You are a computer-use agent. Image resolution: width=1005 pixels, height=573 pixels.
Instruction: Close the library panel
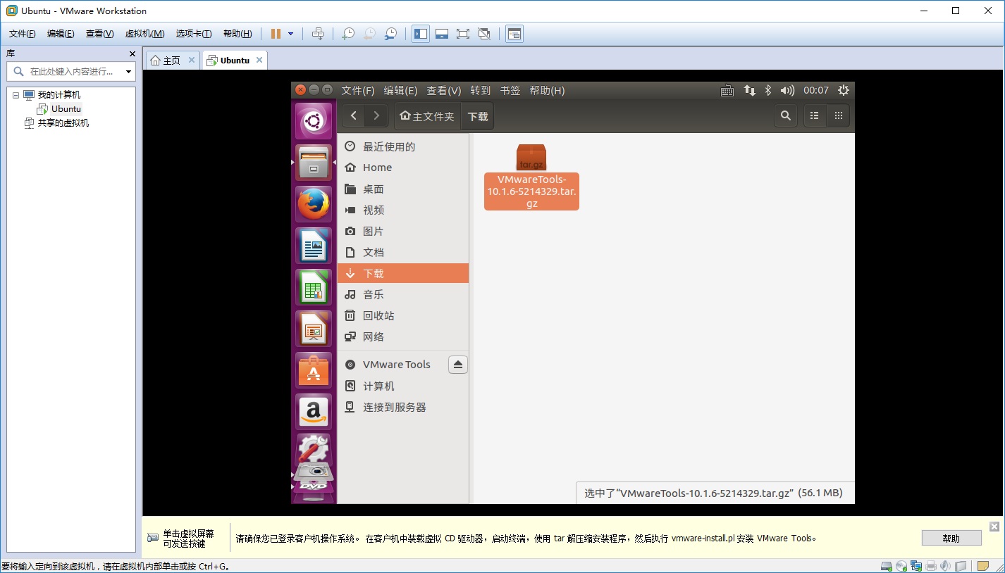pos(132,53)
